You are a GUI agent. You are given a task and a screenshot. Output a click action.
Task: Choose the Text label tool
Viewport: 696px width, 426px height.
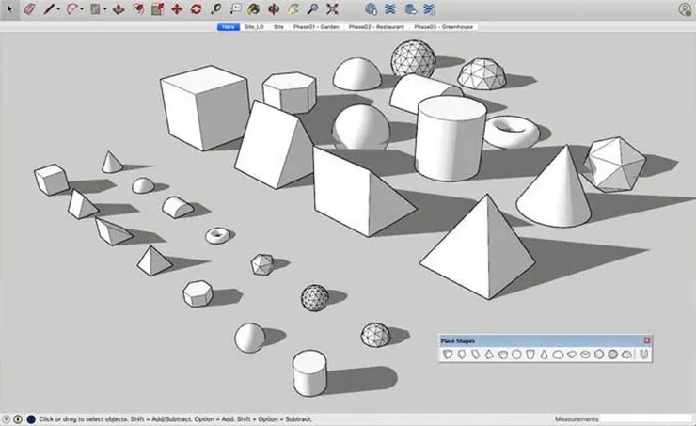[236, 8]
